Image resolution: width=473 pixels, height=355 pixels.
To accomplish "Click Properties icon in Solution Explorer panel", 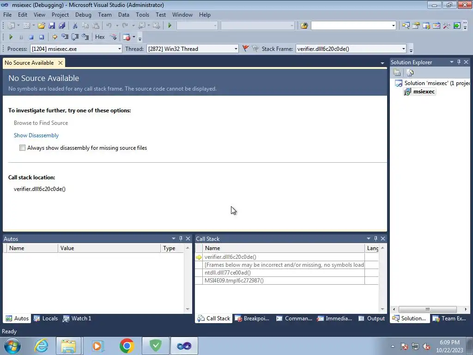I will coord(397,73).
